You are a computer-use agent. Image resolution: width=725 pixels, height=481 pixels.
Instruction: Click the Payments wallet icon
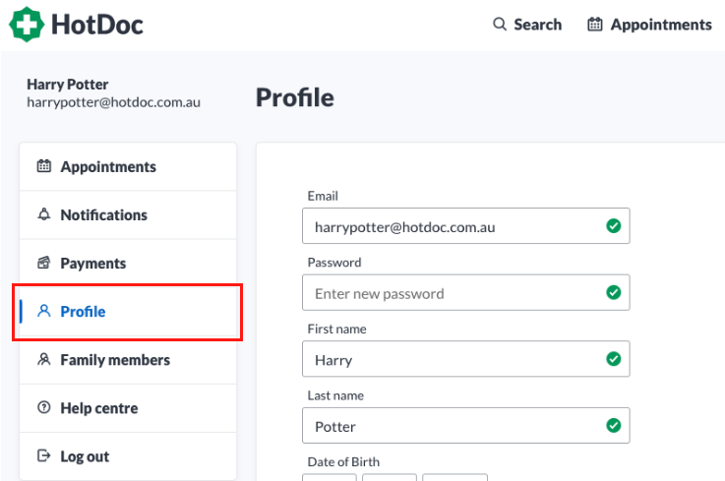(x=44, y=263)
